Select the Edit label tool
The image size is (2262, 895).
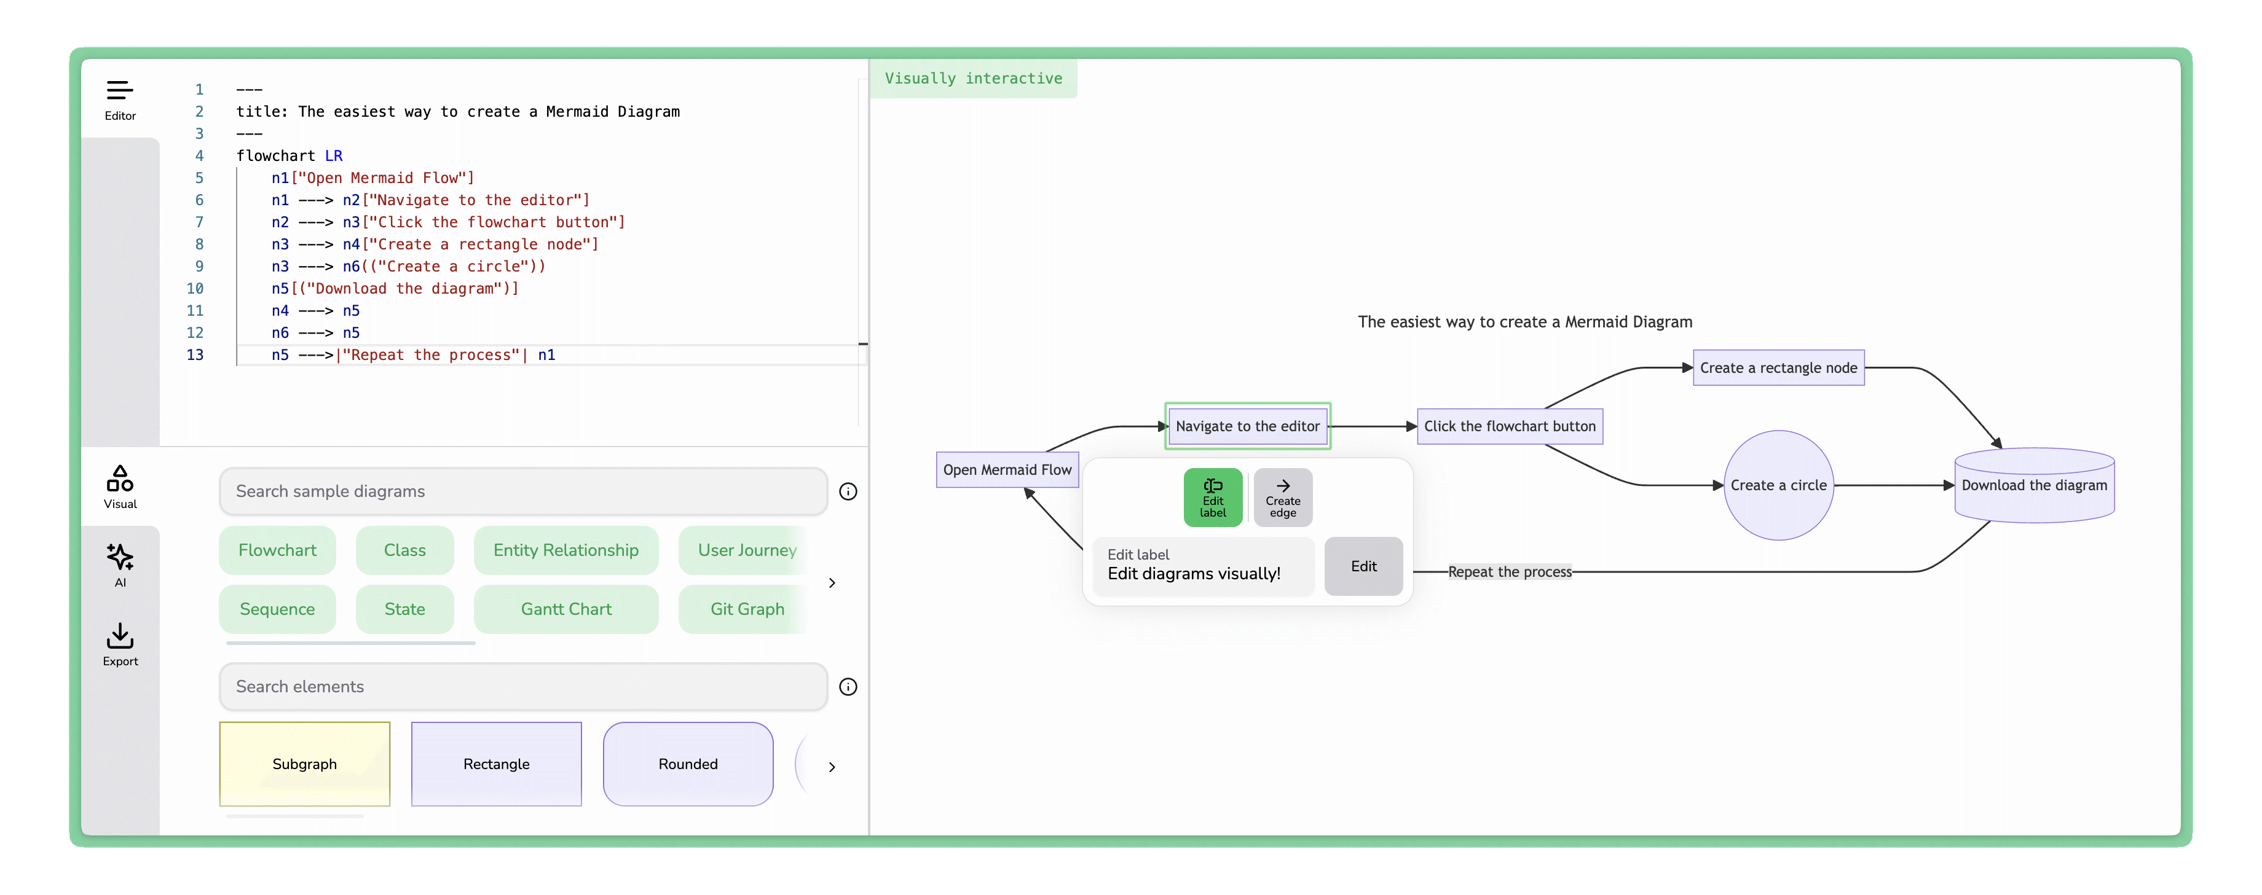coord(1213,496)
